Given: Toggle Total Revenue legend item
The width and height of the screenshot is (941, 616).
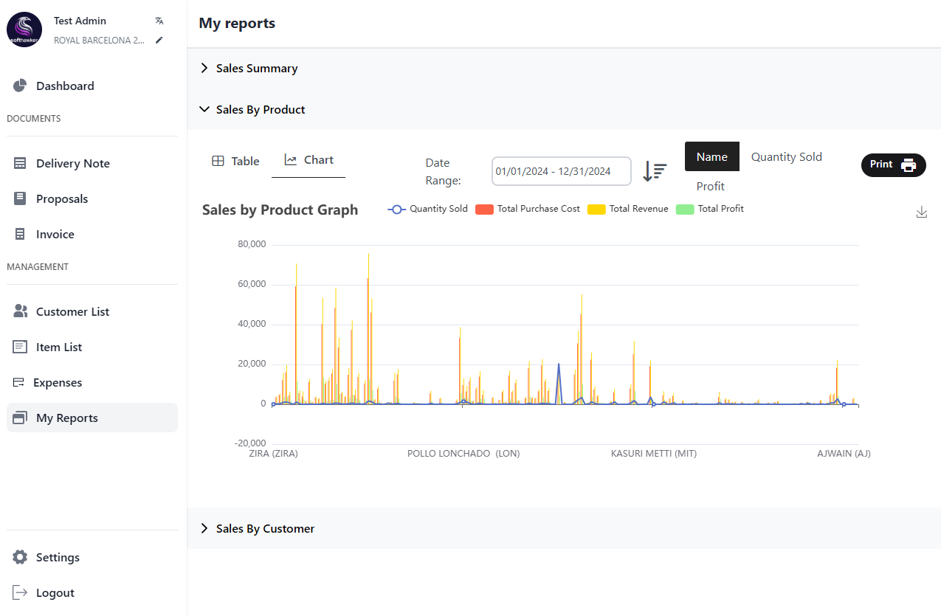Looking at the screenshot, I should pyautogui.click(x=628, y=209).
